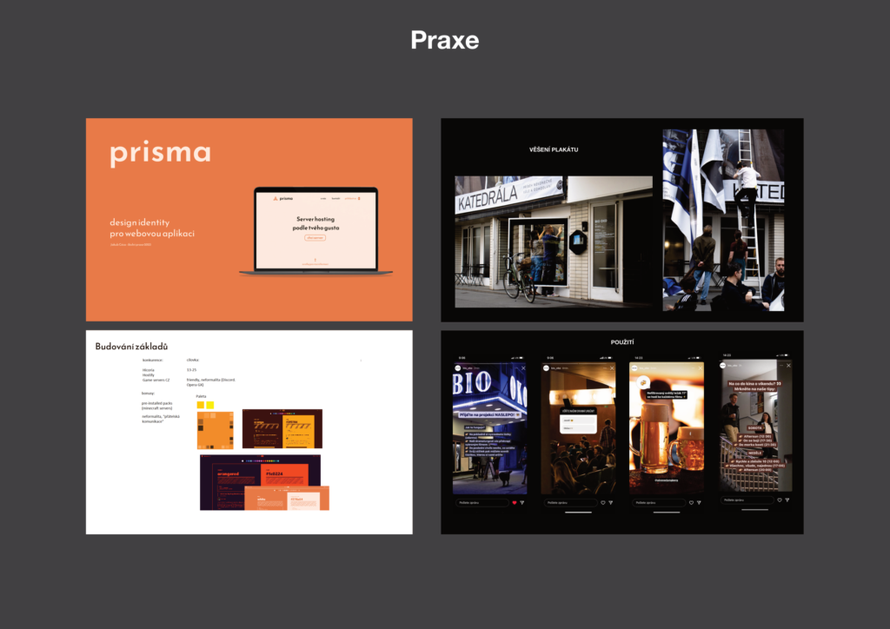Share the staircase weekend tips story
This screenshot has height=629, width=890.
point(787,500)
